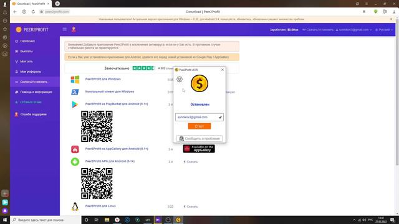This screenshot has height=224, width=399.
Task: Click Peer2Profit для Linux link
Action: pyautogui.click(x=100, y=206)
